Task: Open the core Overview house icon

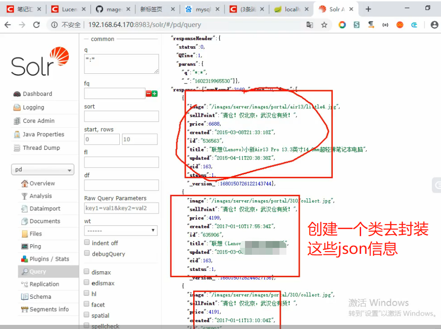Action: point(24,183)
